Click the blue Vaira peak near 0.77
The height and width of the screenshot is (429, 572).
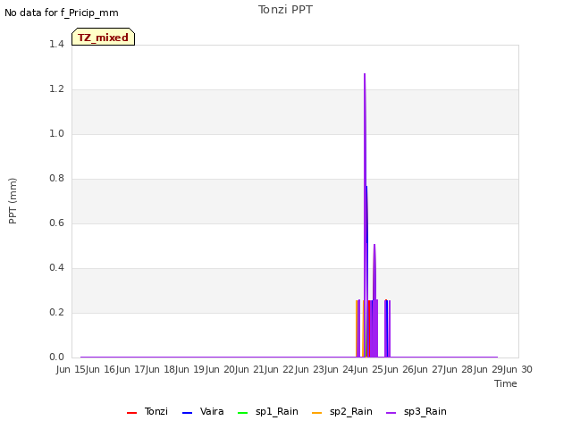pos(366,187)
